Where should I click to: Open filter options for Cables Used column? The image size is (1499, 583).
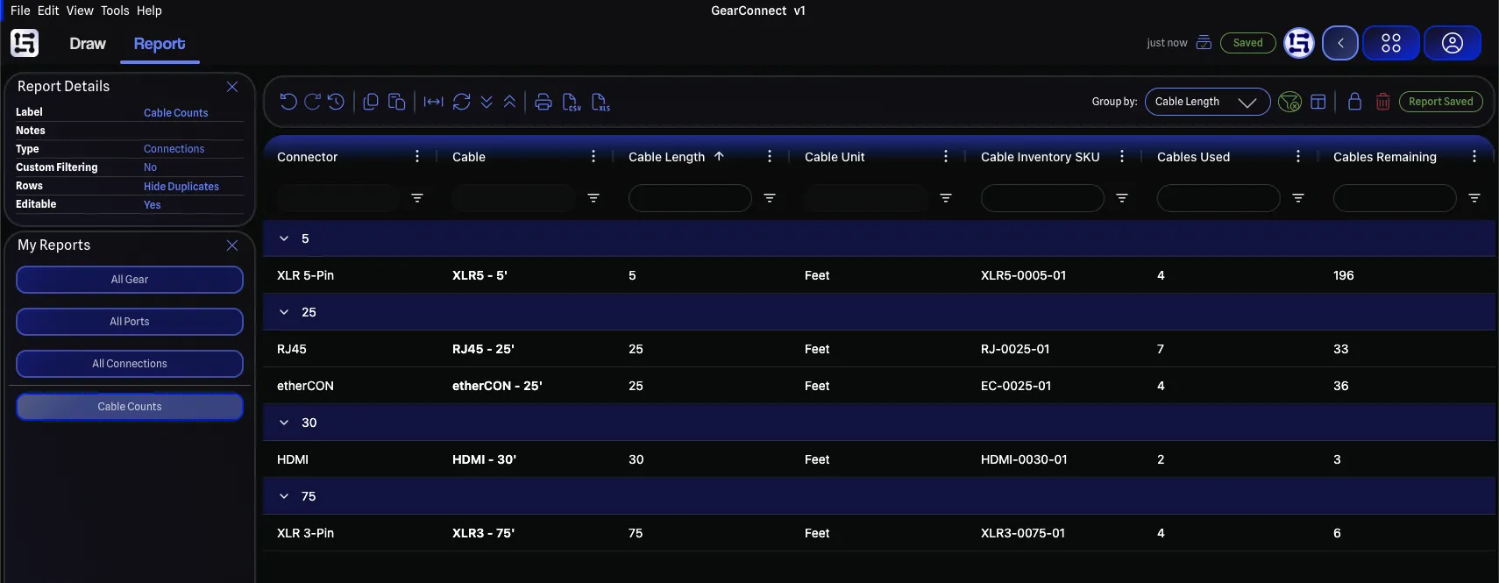pos(1298,198)
